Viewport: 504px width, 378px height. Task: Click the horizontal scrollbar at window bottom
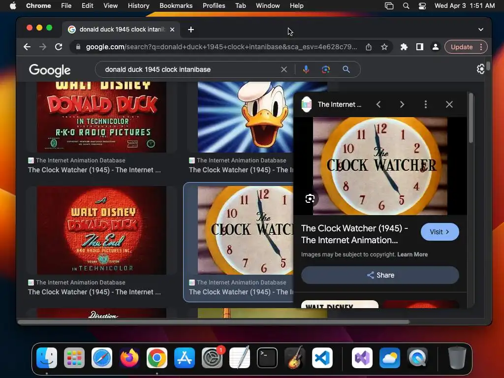[214, 322]
